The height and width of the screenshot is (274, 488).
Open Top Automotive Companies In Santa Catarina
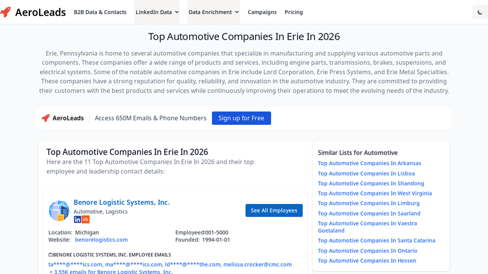(376, 241)
